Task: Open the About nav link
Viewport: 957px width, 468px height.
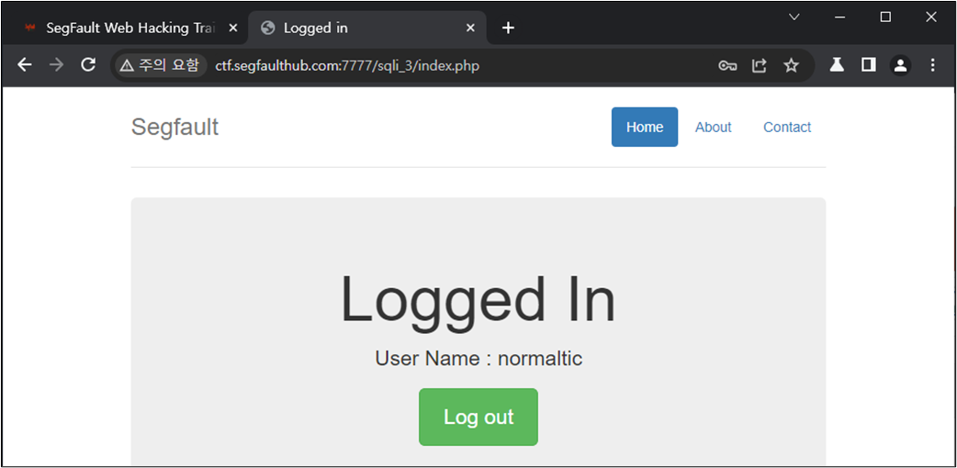Action: (x=713, y=127)
